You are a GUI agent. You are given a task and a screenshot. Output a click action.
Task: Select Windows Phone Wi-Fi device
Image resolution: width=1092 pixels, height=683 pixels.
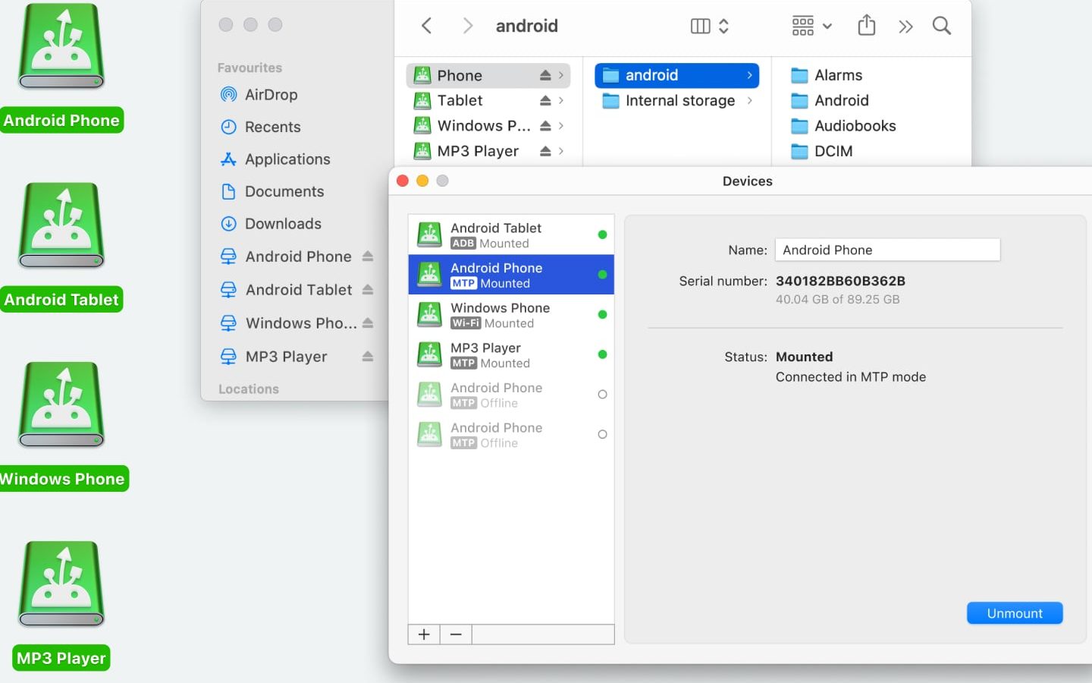point(511,314)
